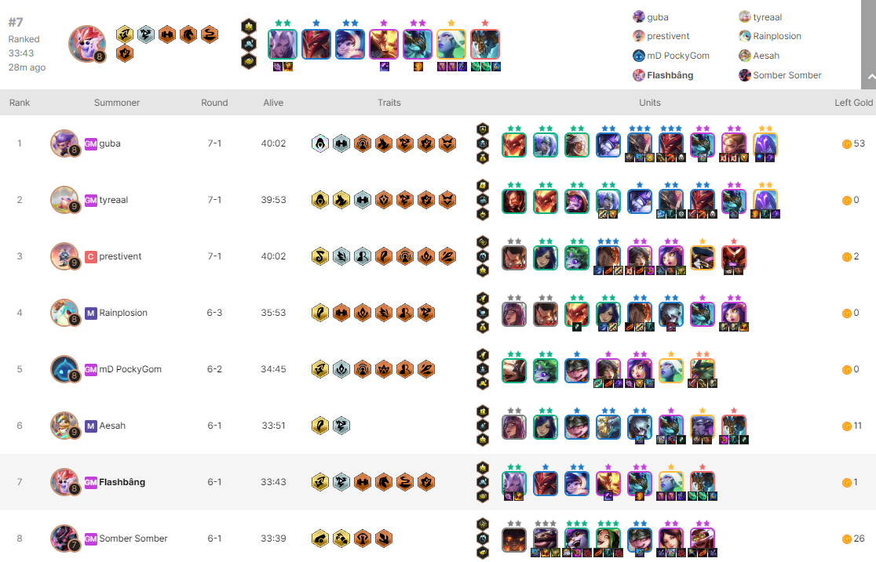876x562 pixels.
Task: Click tyreaal's avatar icon in rank 2 row
Action: pos(65,200)
